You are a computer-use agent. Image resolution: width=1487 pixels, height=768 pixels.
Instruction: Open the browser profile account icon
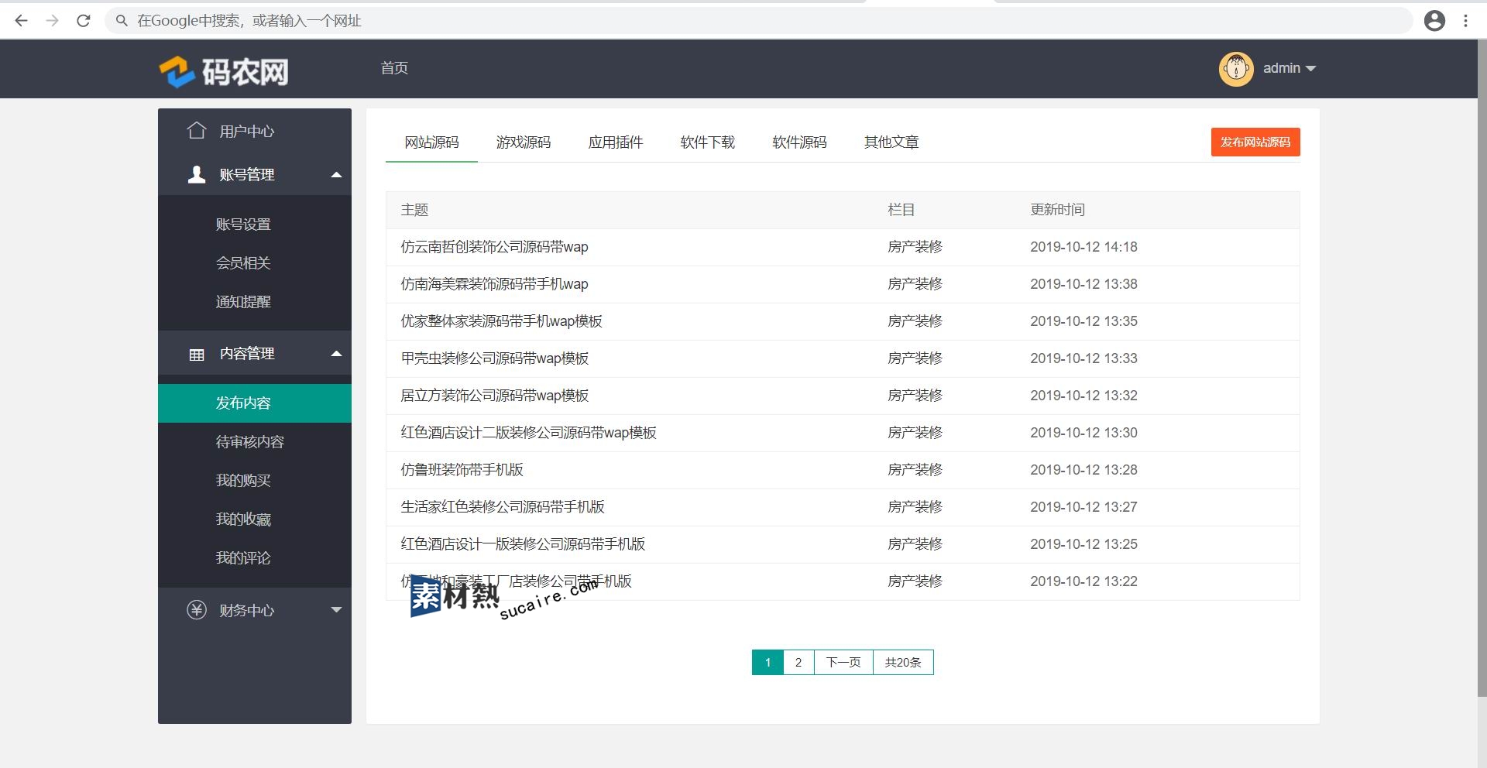(1434, 21)
